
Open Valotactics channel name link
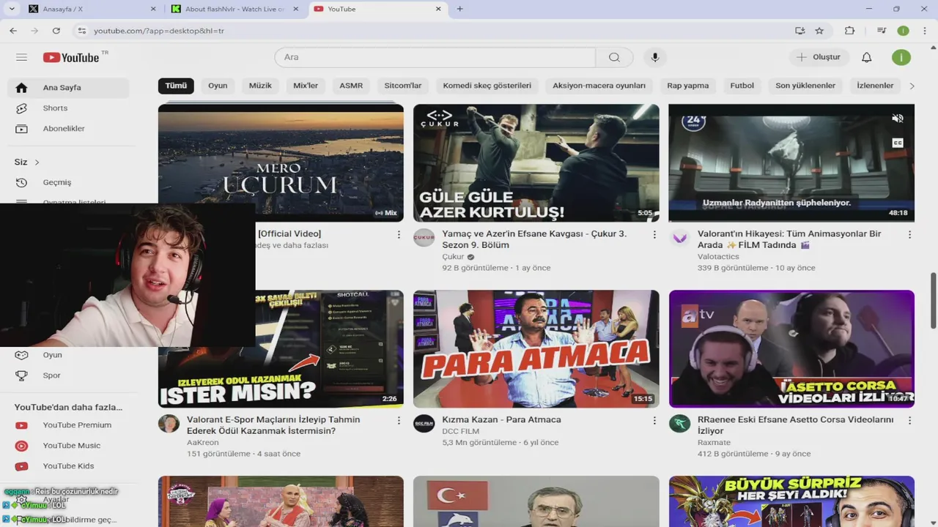click(718, 257)
